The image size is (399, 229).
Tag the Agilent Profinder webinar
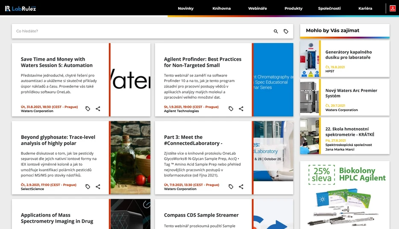tap(231, 109)
